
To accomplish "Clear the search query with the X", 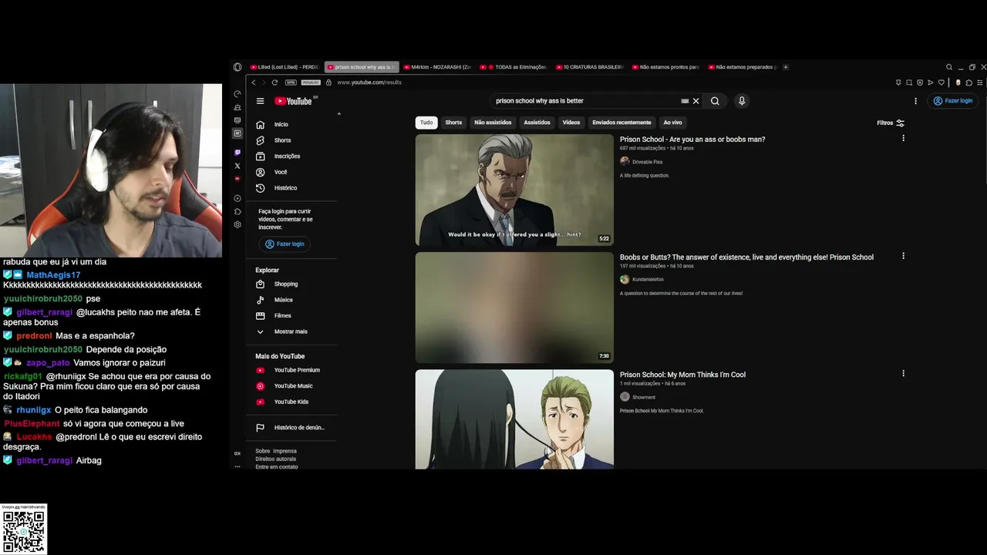I will click(x=696, y=101).
